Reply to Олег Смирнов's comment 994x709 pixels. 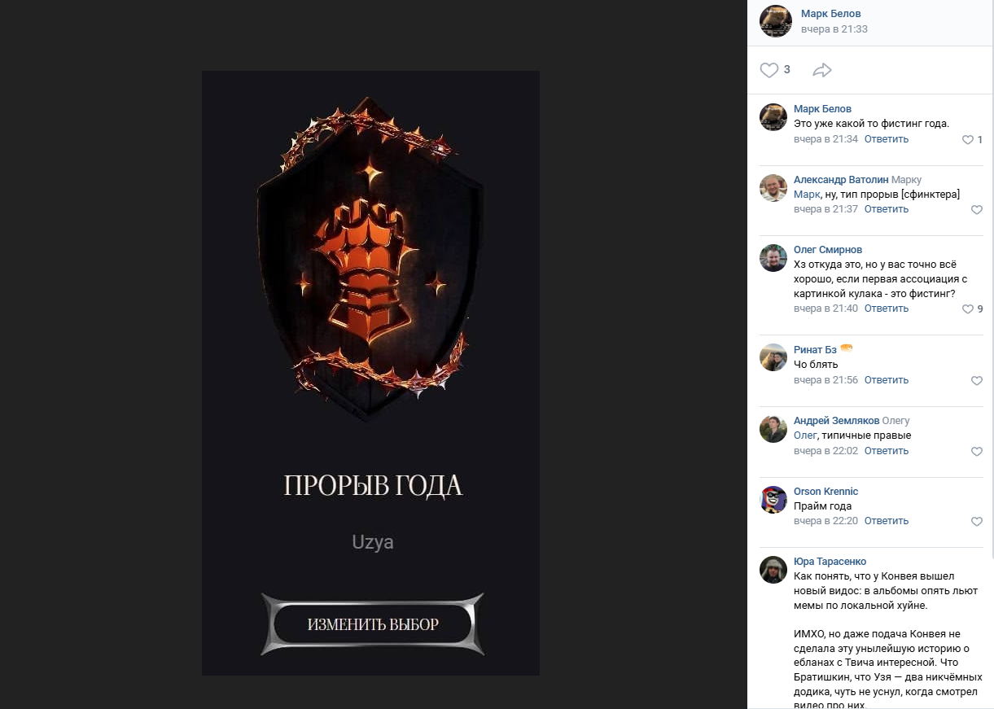[887, 309]
